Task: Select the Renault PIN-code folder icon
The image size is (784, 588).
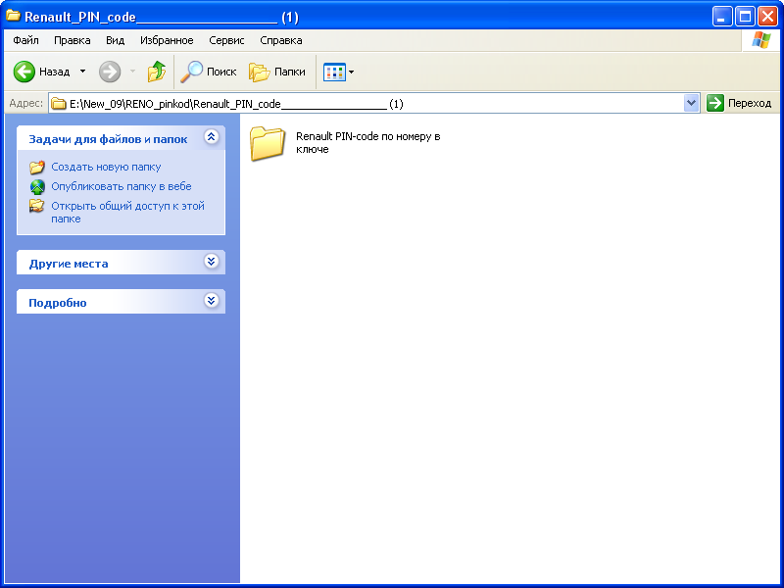Action: pyautogui.click(x=268, y=143)
